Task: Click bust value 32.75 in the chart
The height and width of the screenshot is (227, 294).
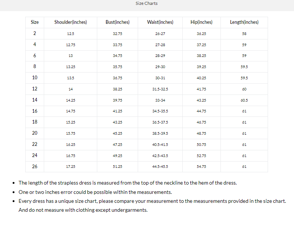Action: pyautogui.click(x=117, y=34)
